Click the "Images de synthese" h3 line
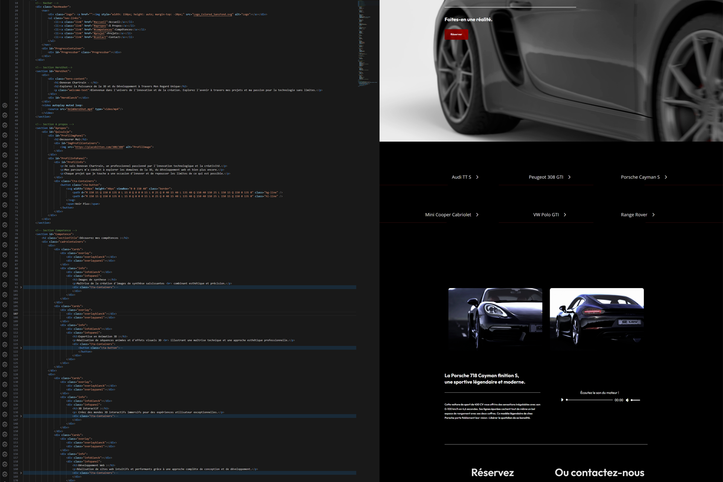The width and height of the screenshot is (723, 482). coord(94,280)
